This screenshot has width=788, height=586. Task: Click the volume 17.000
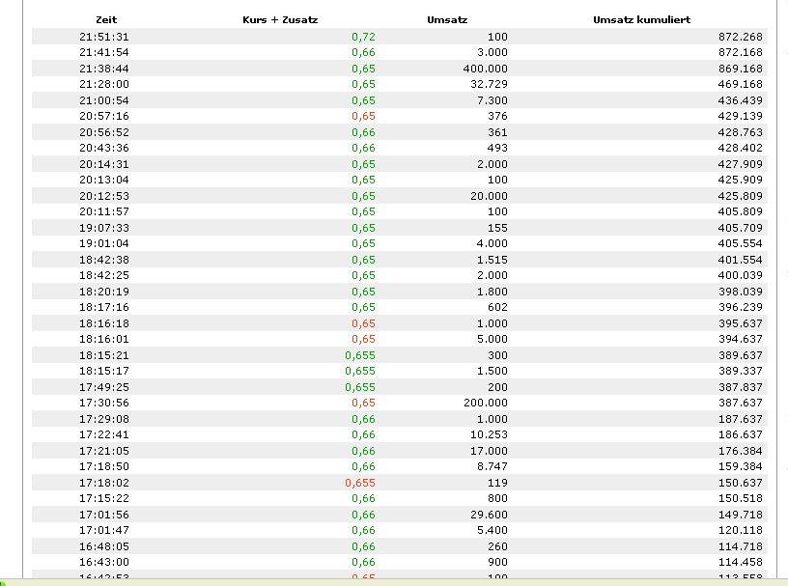(489, 451)
